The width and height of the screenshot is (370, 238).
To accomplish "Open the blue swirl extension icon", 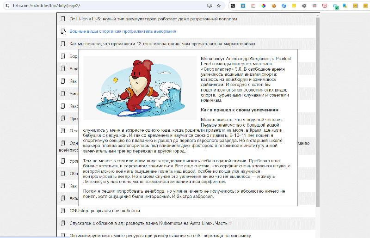I will 284,6.
